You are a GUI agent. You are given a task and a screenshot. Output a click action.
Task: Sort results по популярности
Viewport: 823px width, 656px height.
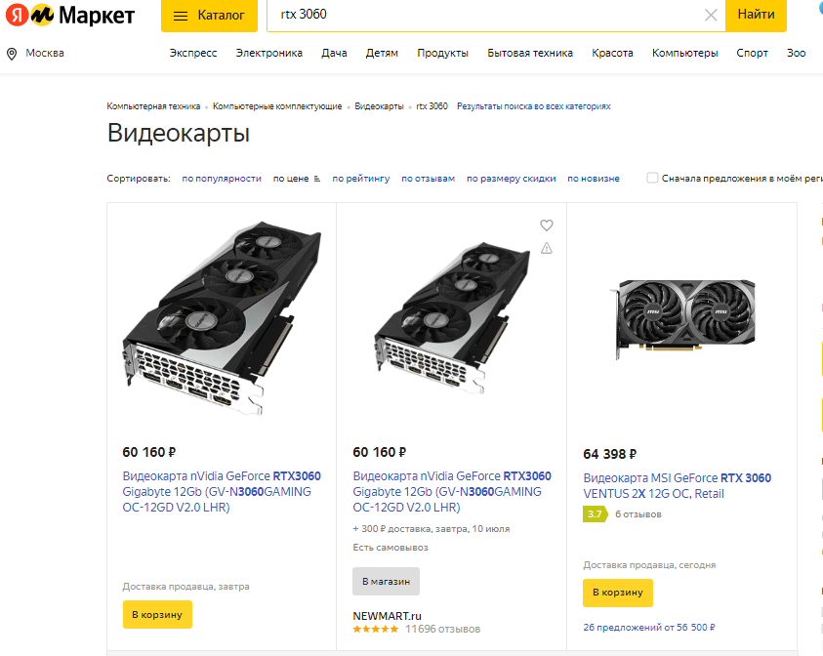[x=222, y=179]
